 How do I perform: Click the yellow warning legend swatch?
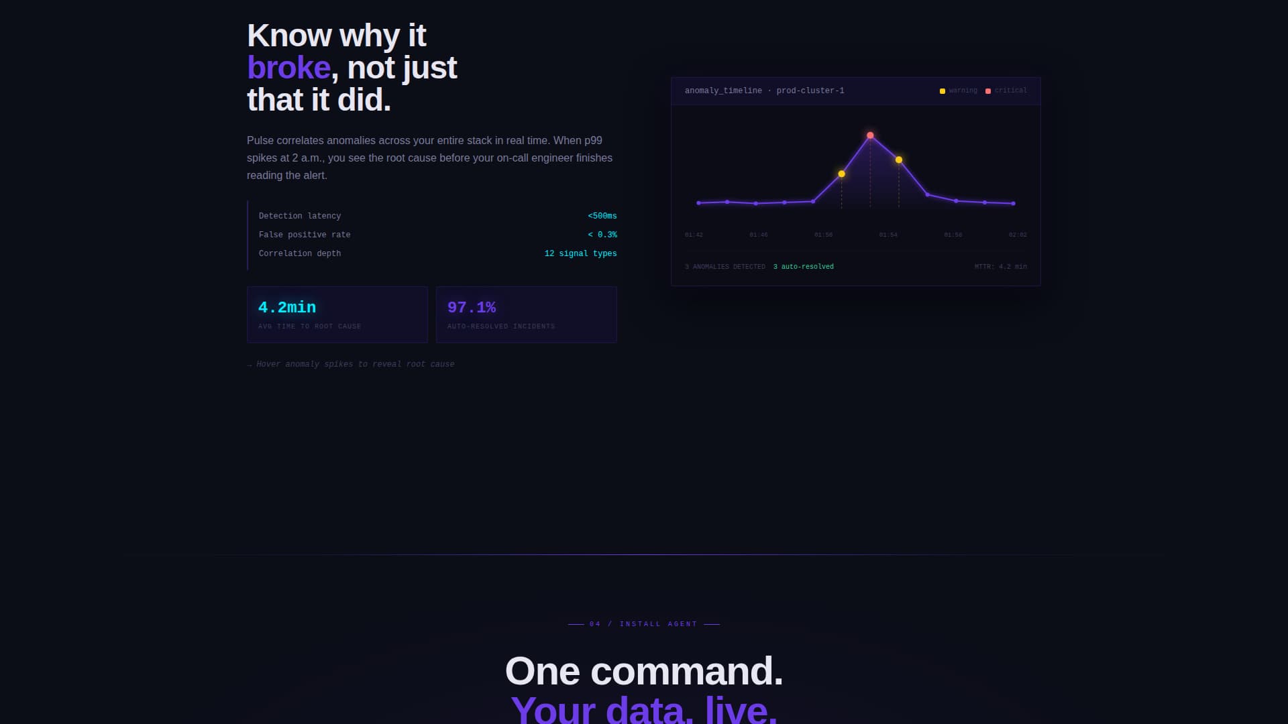(943, 91)
